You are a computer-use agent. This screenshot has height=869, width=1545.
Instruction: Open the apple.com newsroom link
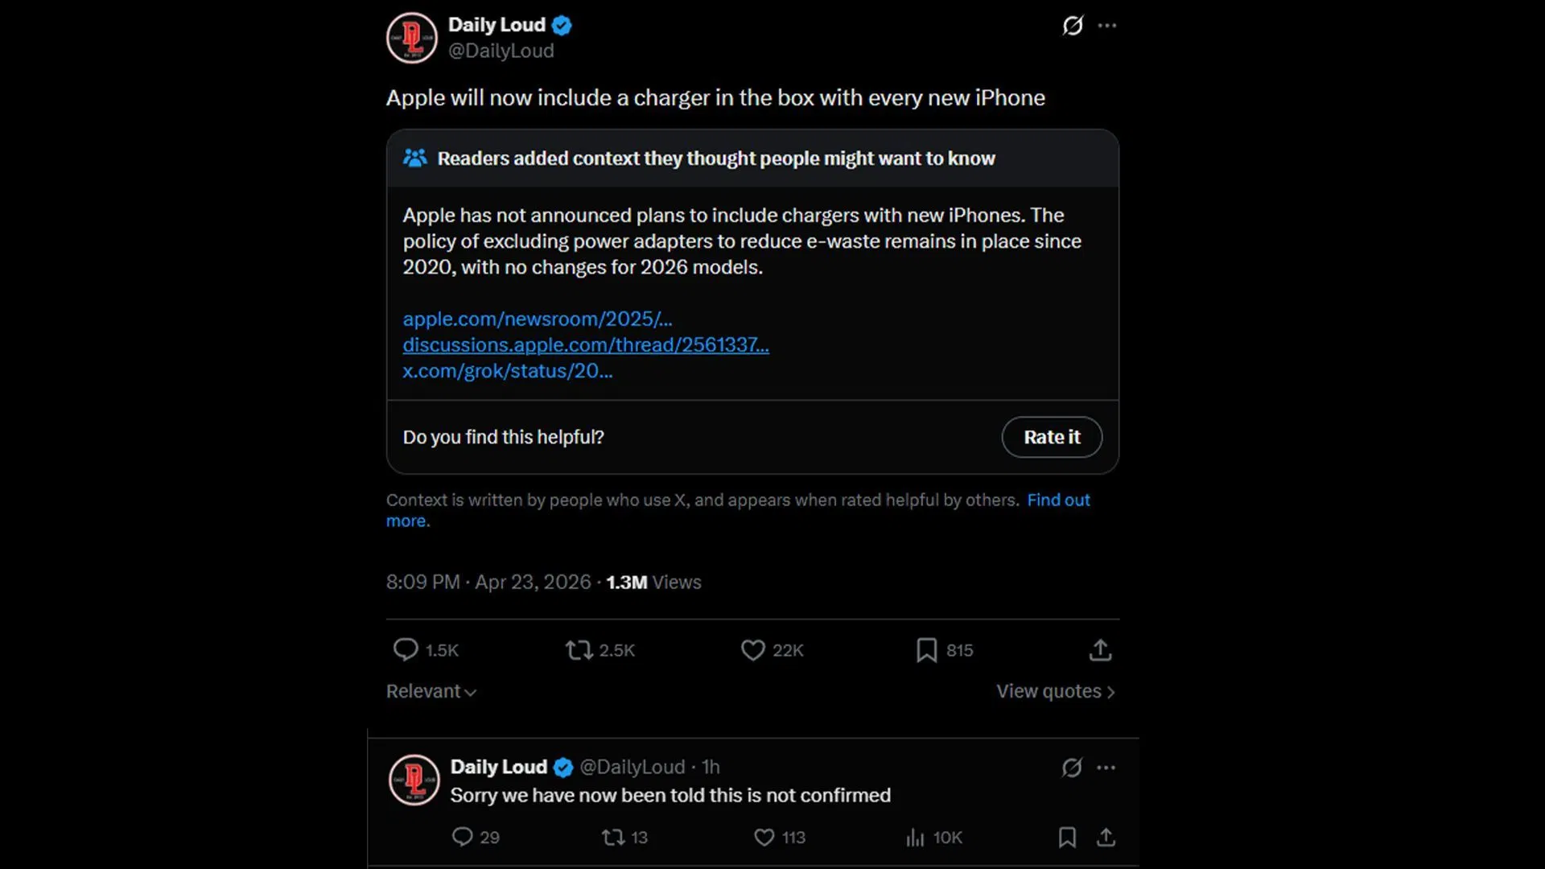pyautogui.click(x=538, y=319)
